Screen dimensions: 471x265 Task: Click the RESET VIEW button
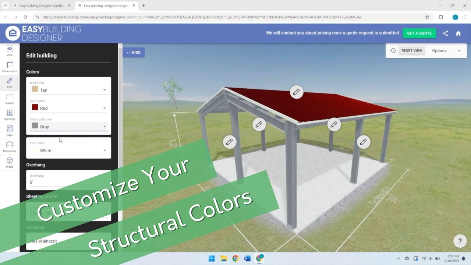pos(412,51)
